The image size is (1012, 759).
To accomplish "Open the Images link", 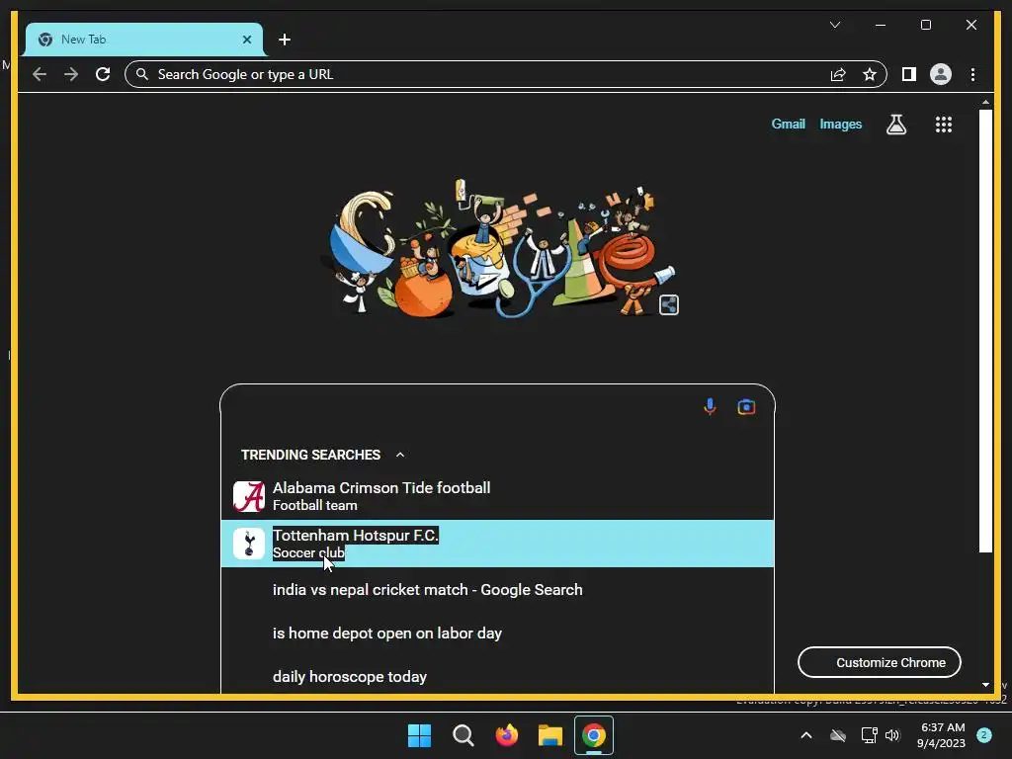I will click(x=840, y=124).
